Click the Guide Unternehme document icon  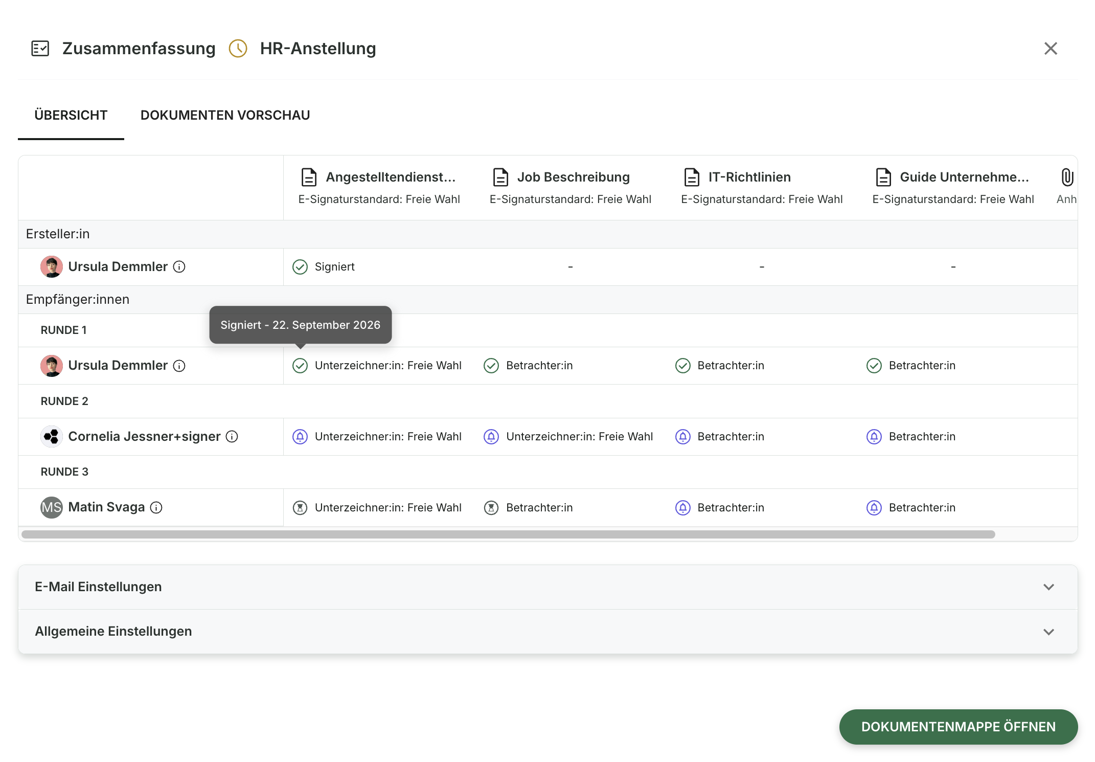click(x=883, y=177)
